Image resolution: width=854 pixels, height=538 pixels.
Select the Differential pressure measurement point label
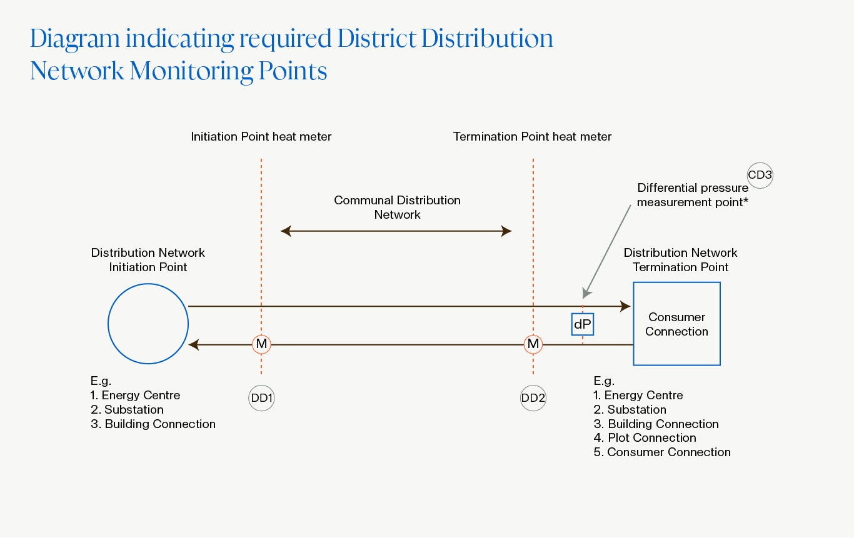click(x=692, y=195)
